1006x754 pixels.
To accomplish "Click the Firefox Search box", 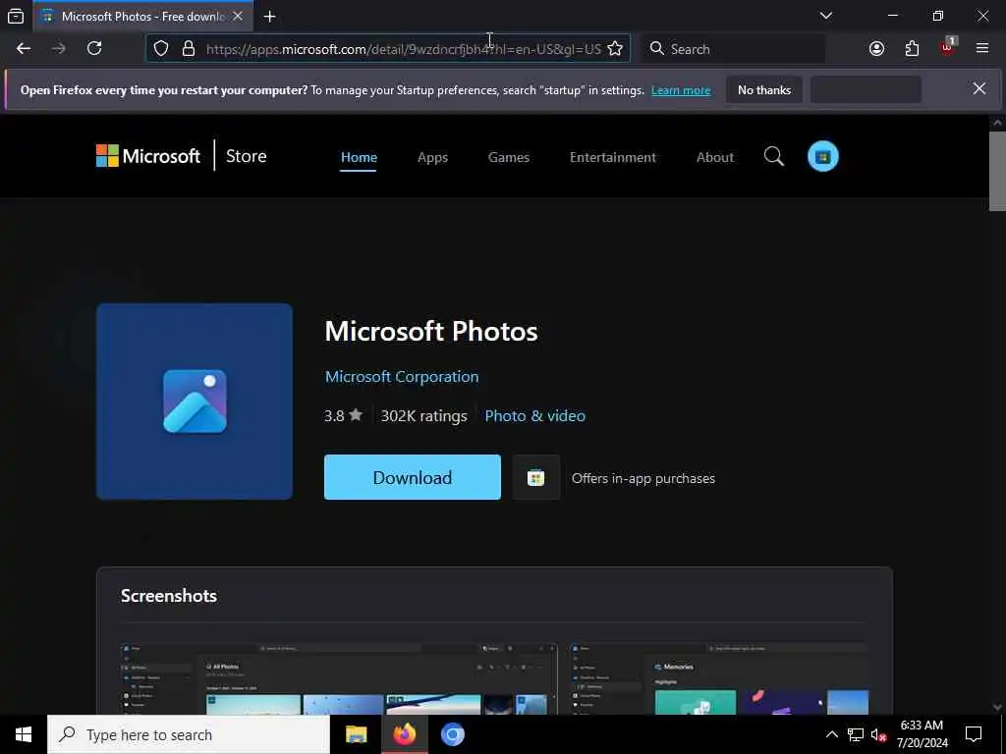I will (733, 49).
